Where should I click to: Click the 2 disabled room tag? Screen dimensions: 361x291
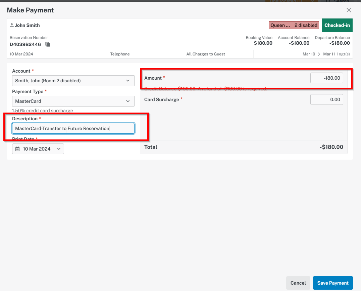click(x=306, y=25)
